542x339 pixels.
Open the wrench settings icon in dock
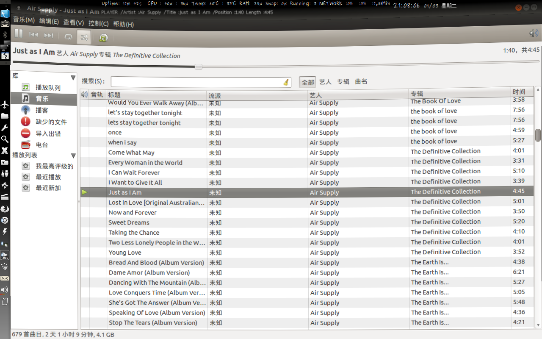(x=5, y=128)
